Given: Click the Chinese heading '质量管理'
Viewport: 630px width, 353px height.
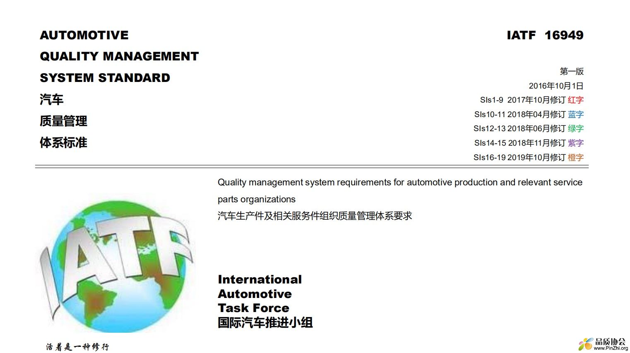Looking at the screenshot, I should pyautogui.click(x=63, y=121).
